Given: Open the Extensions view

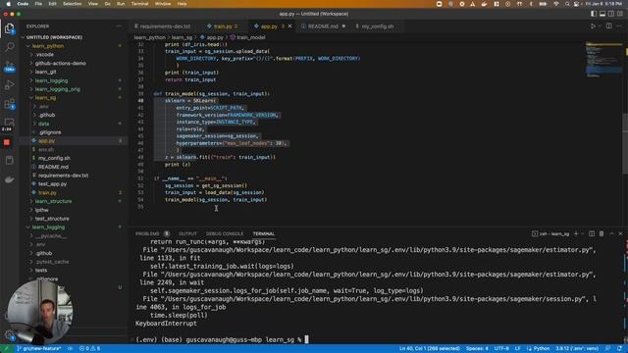Looking at the screenshot, I should coord(9,104).
